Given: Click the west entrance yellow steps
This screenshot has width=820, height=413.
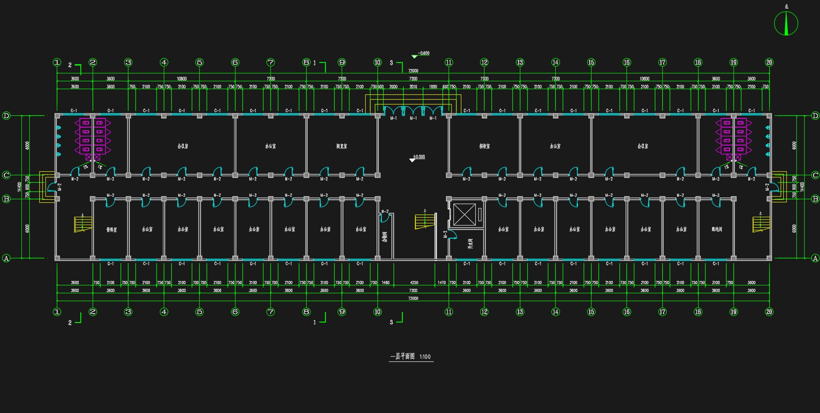Looking at the screenshot, I should [47, 187].
